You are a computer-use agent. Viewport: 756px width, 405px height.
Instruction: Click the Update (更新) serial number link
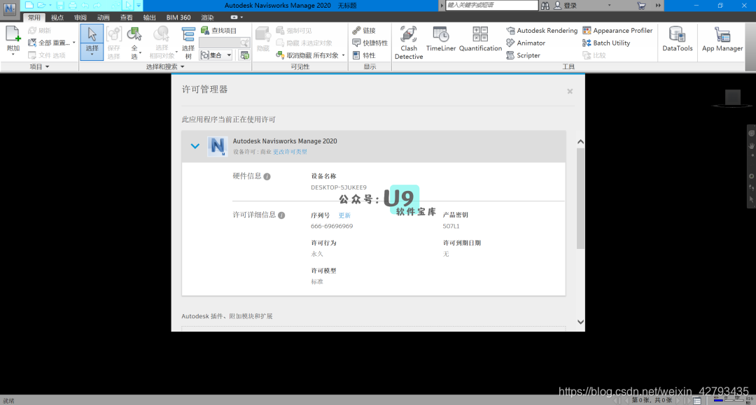(344, 215)
